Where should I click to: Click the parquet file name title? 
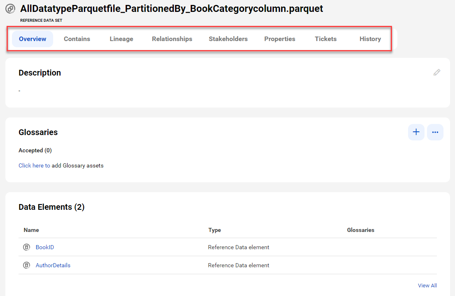[x=171, y=9]
